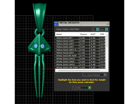Click the green arrow on Calculate

[x=89, y=88]
